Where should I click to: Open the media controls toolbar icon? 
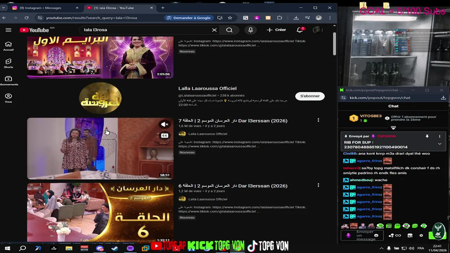pyautogui.click(x=307, y=18)
